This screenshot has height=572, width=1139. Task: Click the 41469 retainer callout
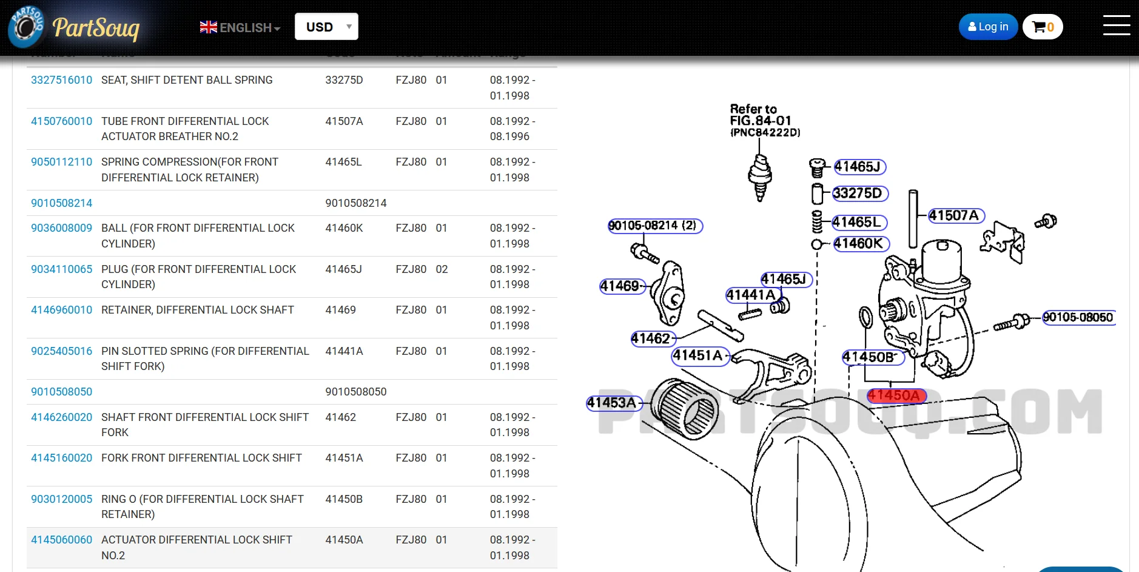click(620, 286)
